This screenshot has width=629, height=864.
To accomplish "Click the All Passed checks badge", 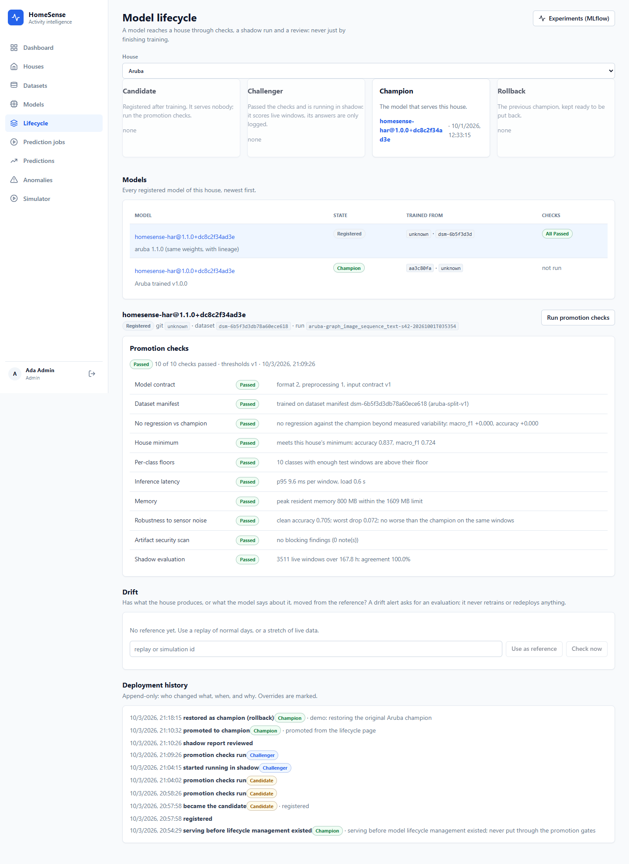I will tap(557, 234).
